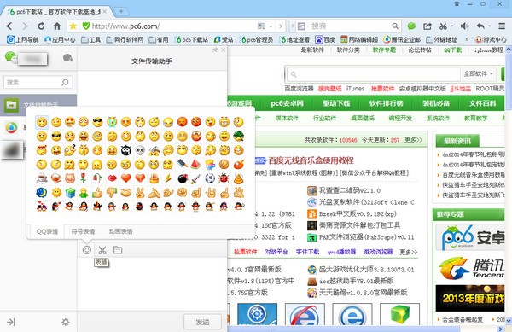Open 百度无线音乐盒使用教程 article
Viewport: 512px width, 332px height.
(x=311, y=160)
